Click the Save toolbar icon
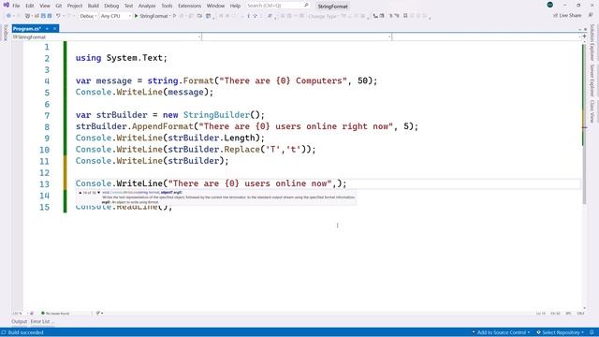 43,16
